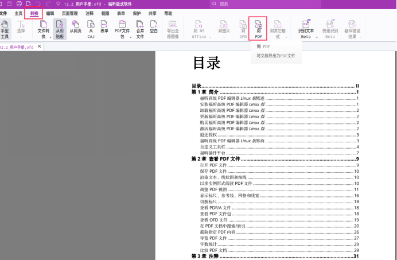Open the 注释 comment ribbon tab
397x260 pixels.
pyautogui.click(x=89, y=13)
